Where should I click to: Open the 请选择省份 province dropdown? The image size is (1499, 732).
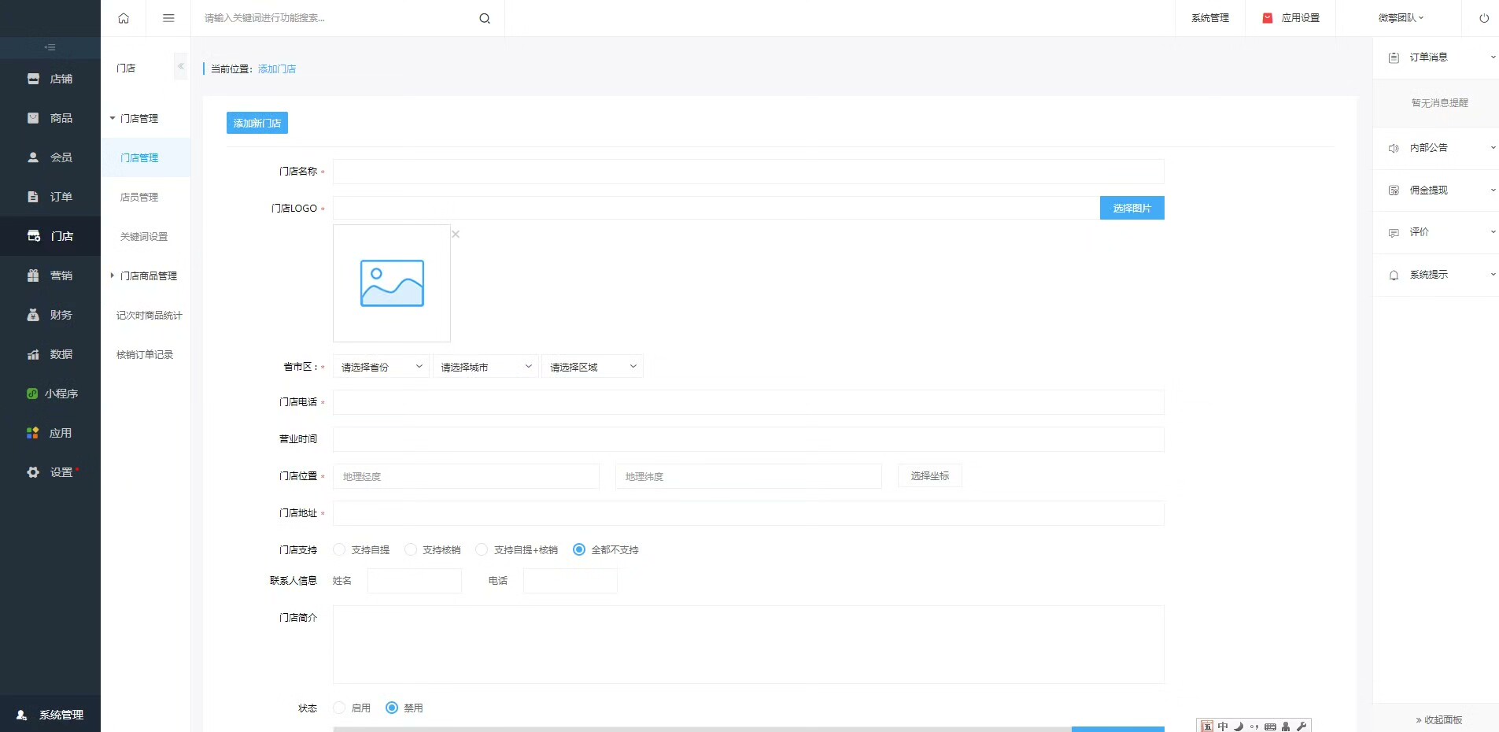pyautogui.click(x=381, y=367)
